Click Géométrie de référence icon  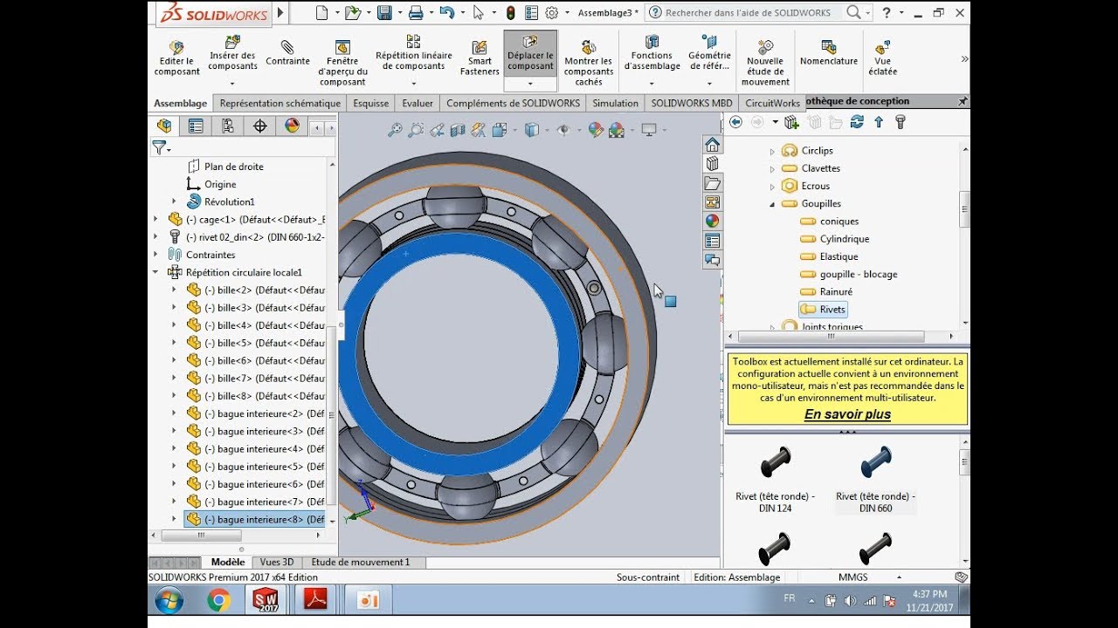709,42
